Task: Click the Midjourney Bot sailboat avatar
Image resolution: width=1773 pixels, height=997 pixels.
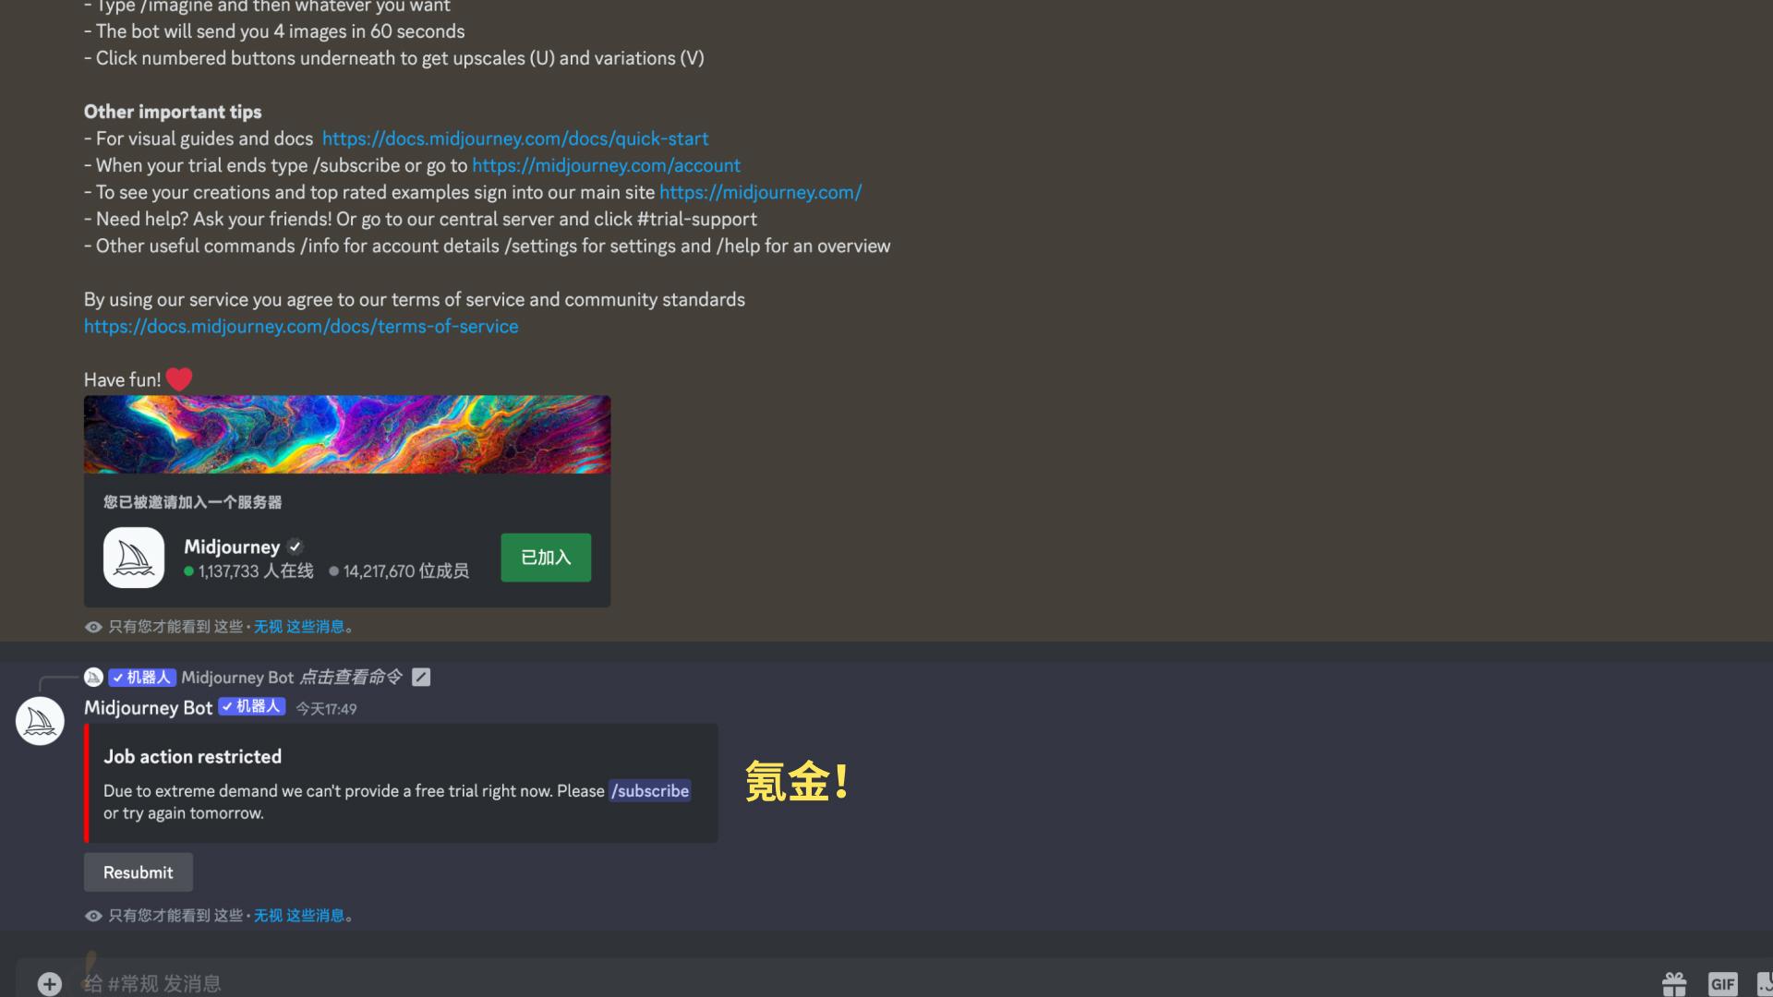Action: tap(40, 721)
